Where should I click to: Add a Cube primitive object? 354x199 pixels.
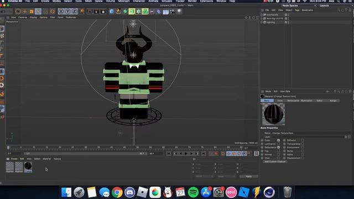click(112, 11)
